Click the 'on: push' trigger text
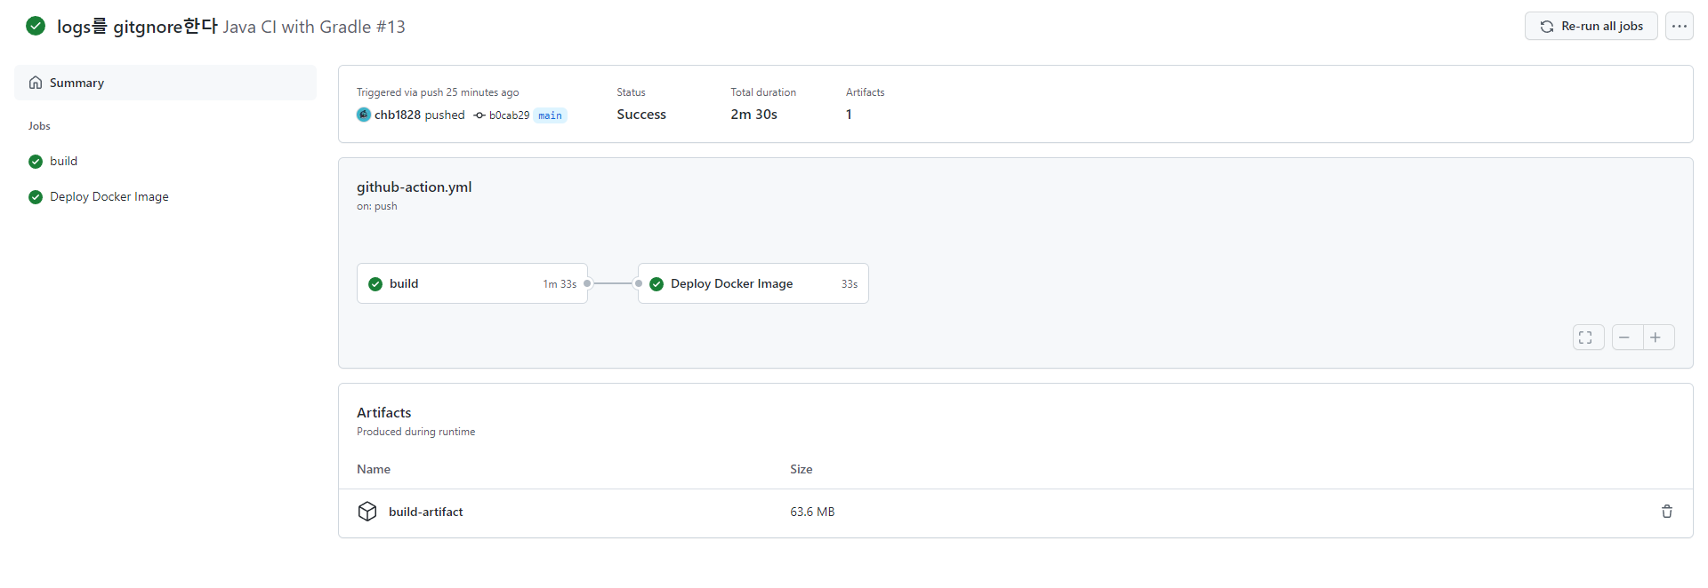 point(377,206)
